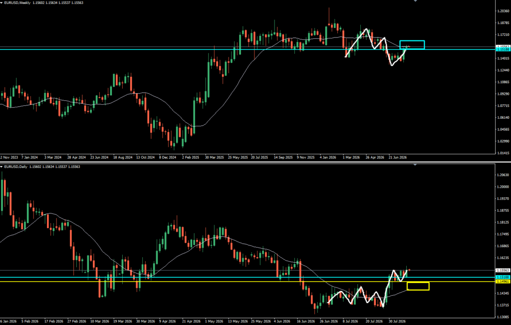The image size is (511, 325).
Task: Click the 1.20630 price axis label
Action: pyautogui.click(x=503, y=175)
